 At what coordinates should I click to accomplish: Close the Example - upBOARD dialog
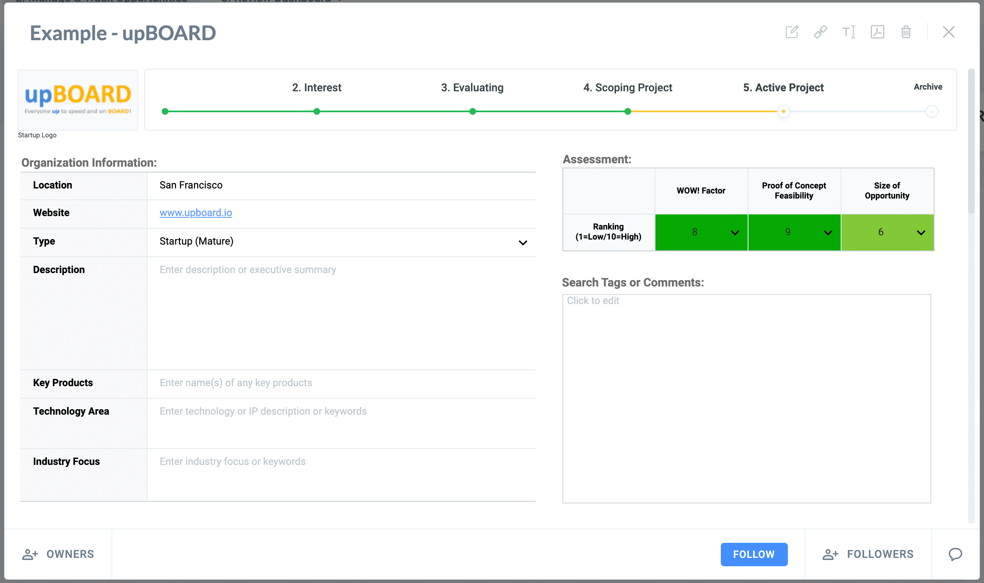pyautogui.click(x=948, y=32)
